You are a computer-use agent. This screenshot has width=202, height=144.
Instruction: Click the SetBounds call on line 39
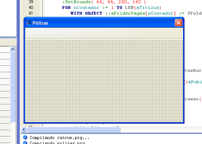click(104, 2)
